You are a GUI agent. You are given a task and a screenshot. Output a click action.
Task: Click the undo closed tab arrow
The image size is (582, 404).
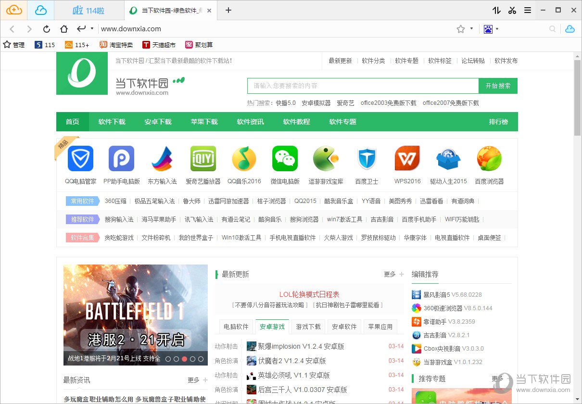click(81, 28)
